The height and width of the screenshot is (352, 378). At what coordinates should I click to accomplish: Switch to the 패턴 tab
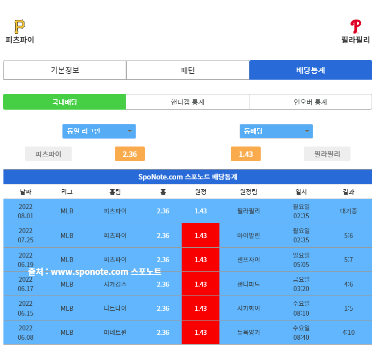tap(188, 70)
